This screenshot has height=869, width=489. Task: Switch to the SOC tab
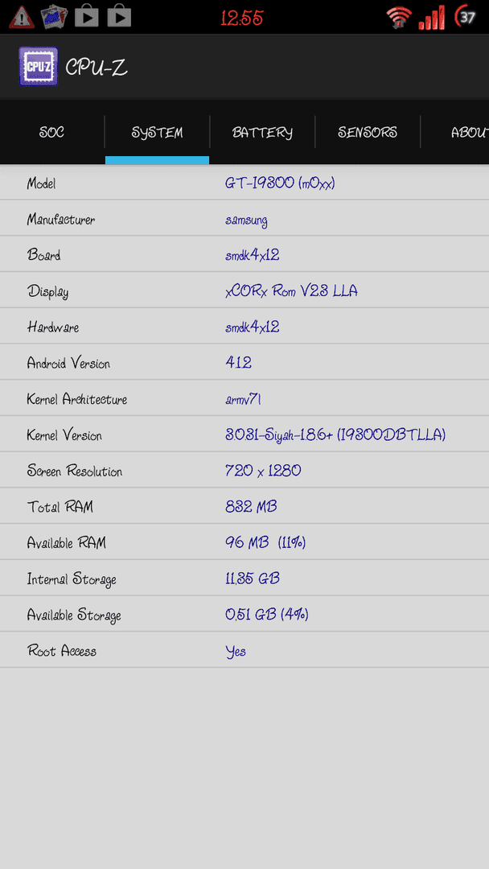pos(52,133)
